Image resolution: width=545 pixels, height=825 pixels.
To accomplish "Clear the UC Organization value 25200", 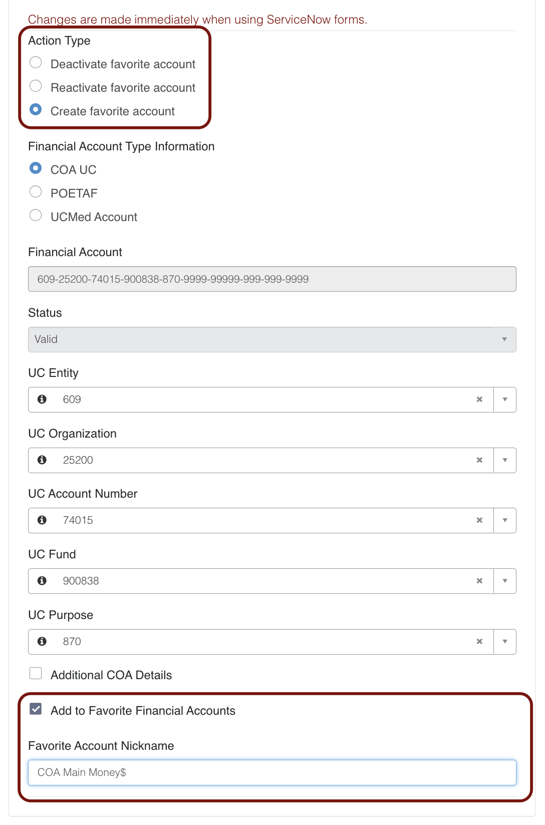I will pyautogui.click(x=479, y=460).
